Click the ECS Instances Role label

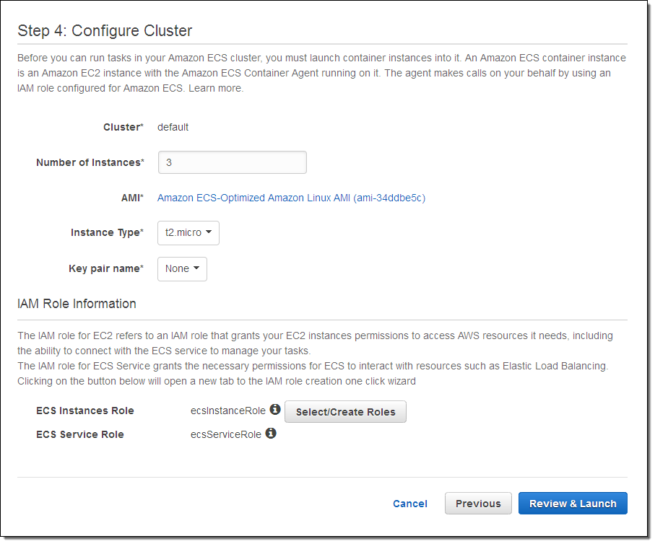coord(84,411)
